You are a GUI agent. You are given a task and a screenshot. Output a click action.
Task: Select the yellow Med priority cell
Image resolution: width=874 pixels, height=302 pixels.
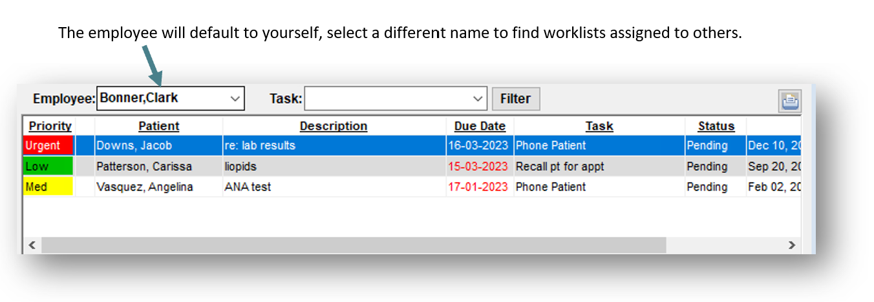48,187
